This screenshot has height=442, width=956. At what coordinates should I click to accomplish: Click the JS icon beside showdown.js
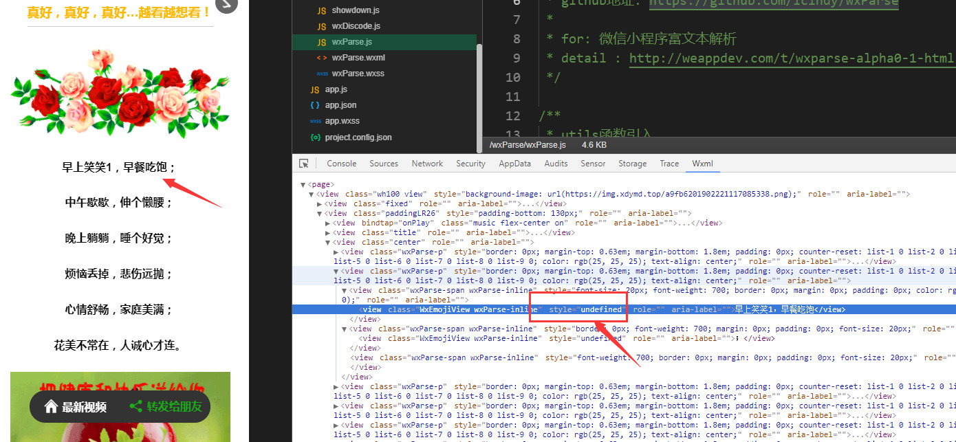[321, 11]
